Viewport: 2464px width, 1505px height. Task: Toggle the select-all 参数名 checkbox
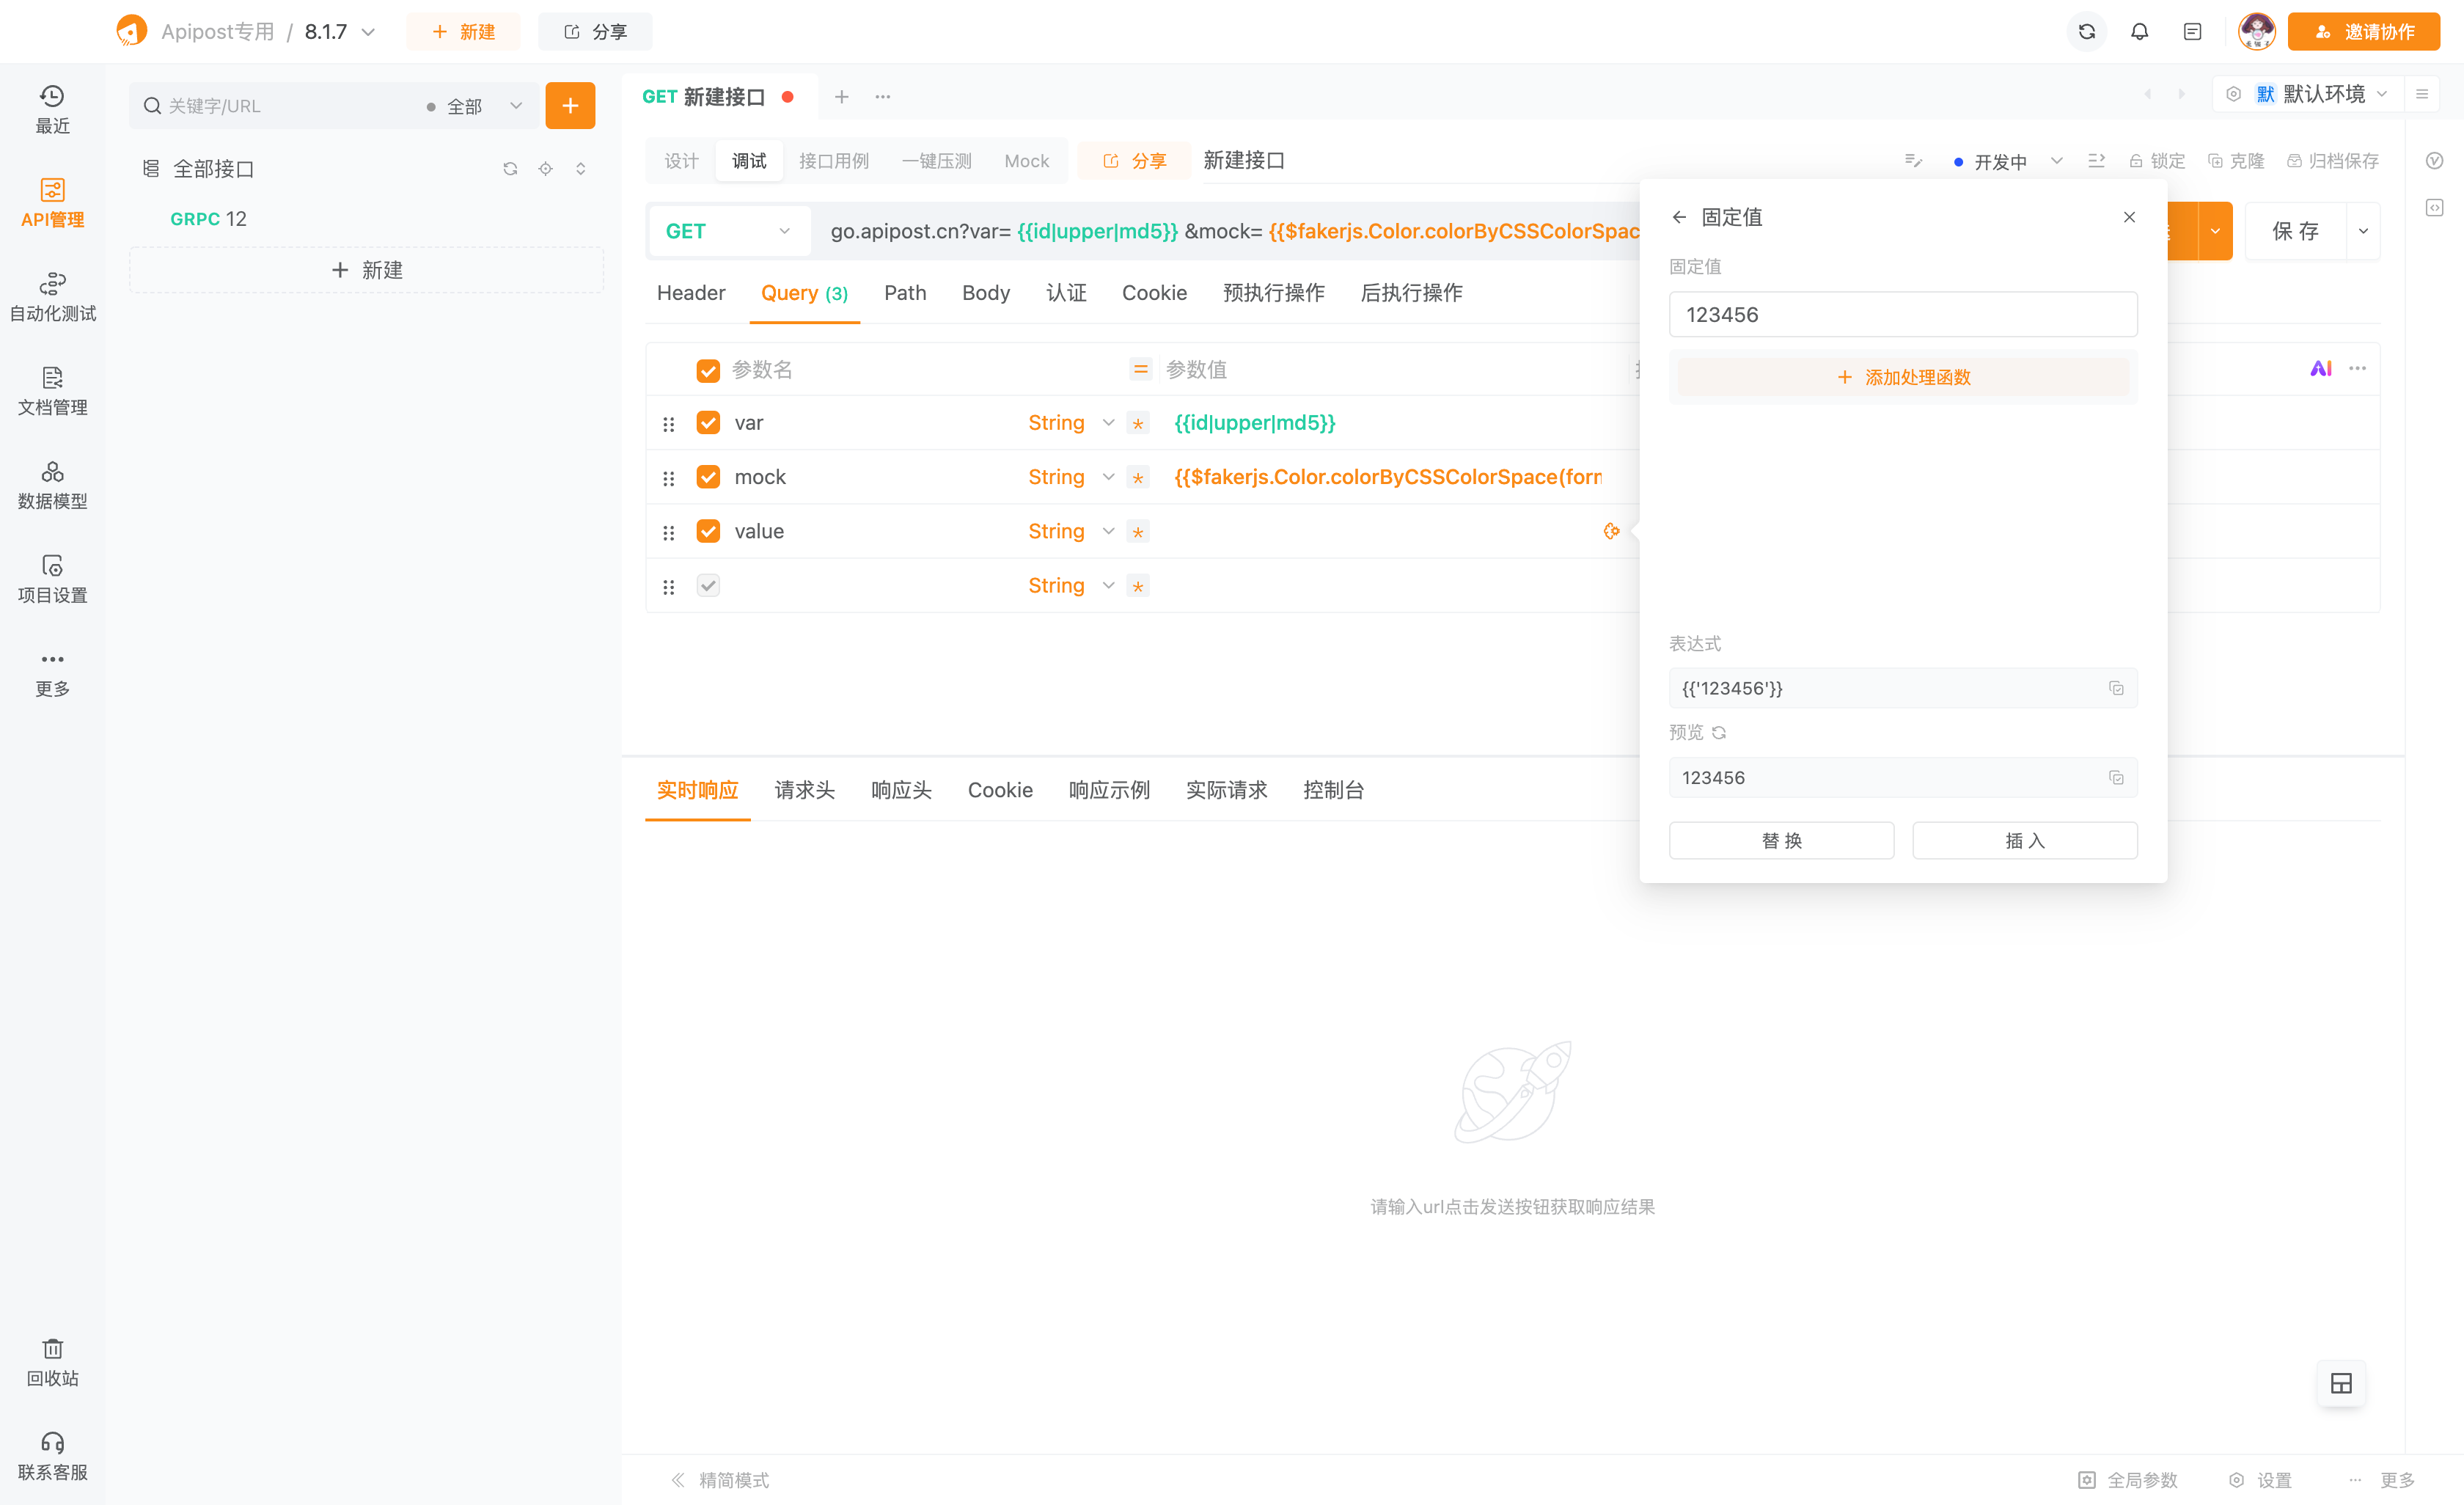coord(708,371)
